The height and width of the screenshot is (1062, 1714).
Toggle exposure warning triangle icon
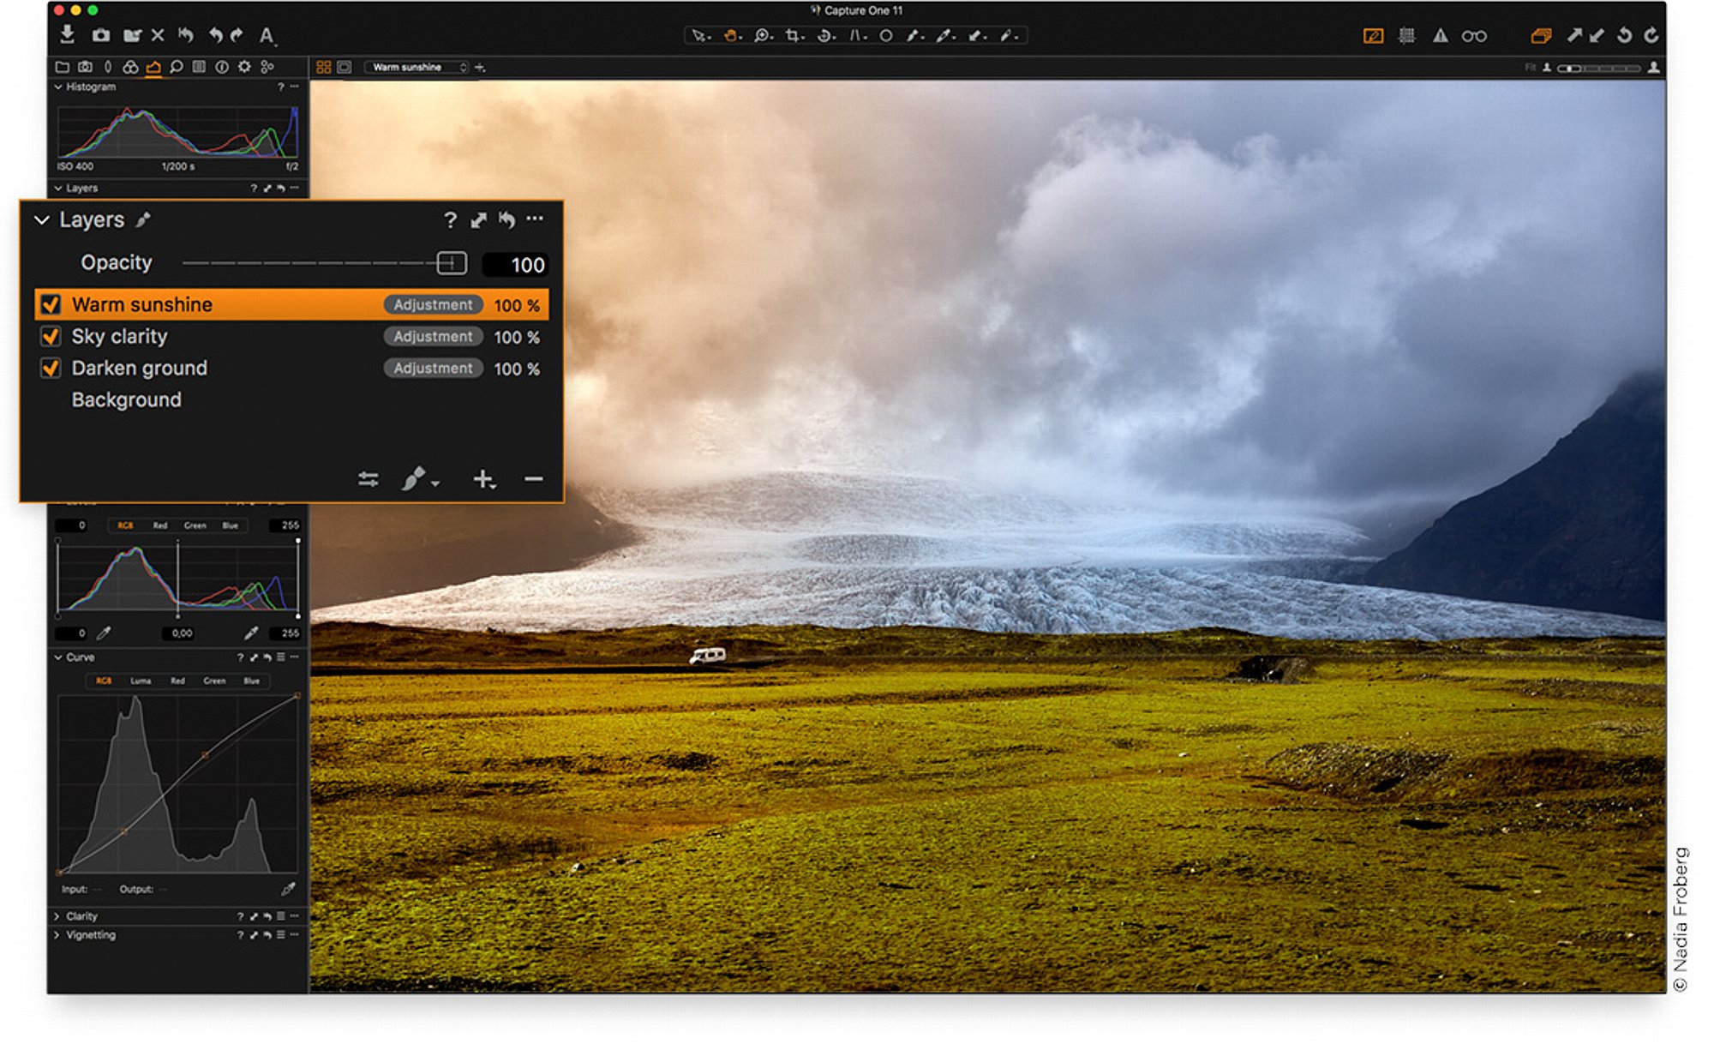[1441, 36]
